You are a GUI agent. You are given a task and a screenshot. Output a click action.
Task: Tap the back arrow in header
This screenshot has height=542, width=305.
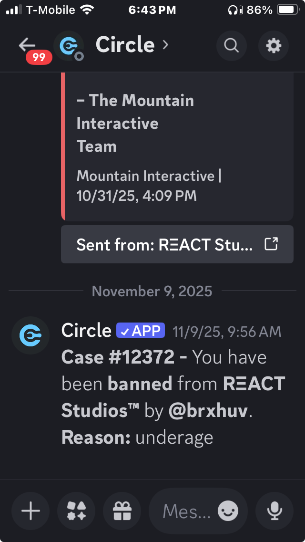[27, 45]
